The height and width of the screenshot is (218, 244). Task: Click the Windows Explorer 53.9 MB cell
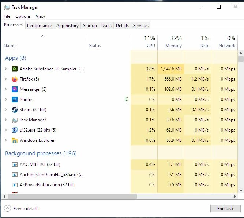171,140
